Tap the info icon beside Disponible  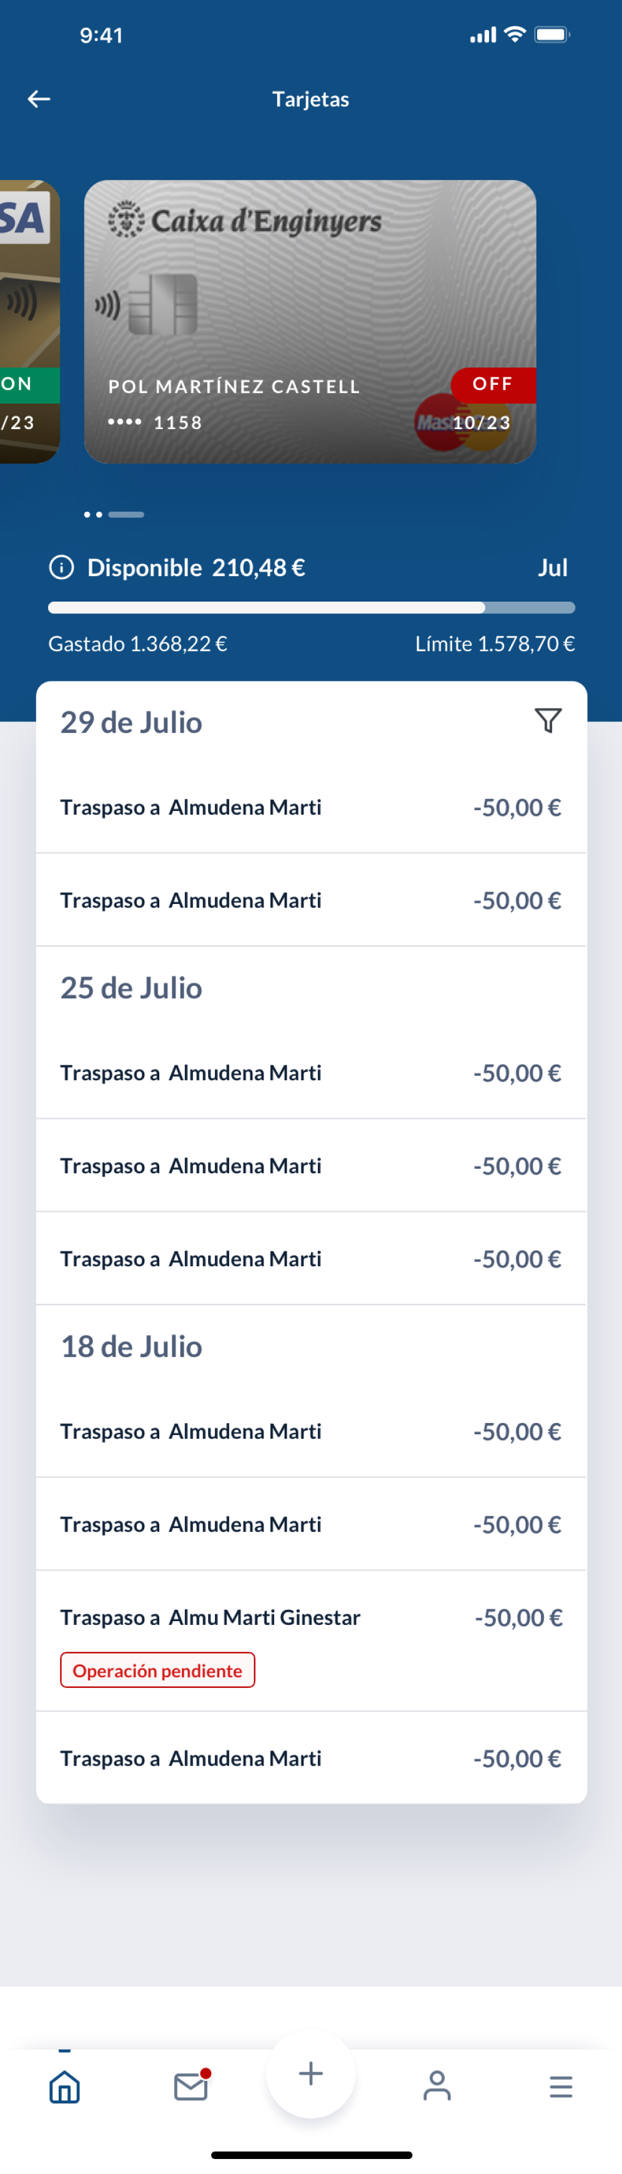(62, 567)
